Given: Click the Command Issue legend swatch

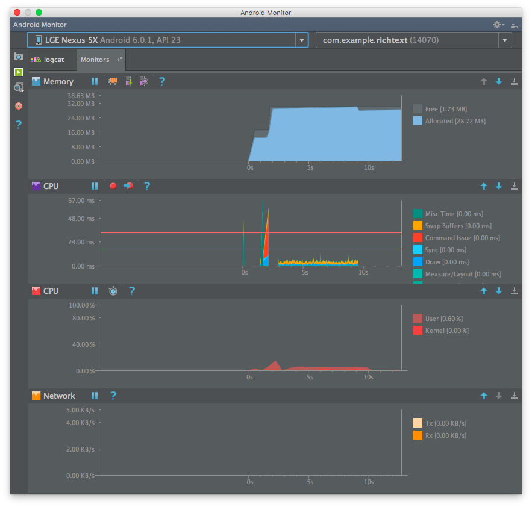Looking at the screenshot, I should pyautogui.click(x=418, y=238).
